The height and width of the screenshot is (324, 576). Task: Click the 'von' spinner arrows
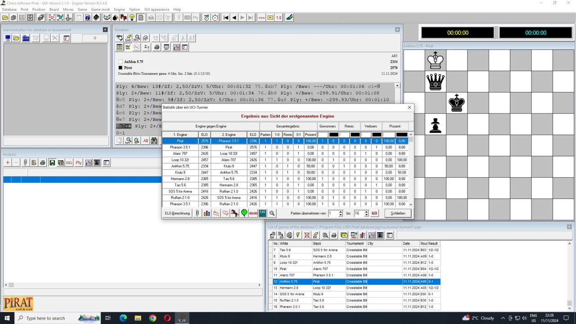click(340, 213)
